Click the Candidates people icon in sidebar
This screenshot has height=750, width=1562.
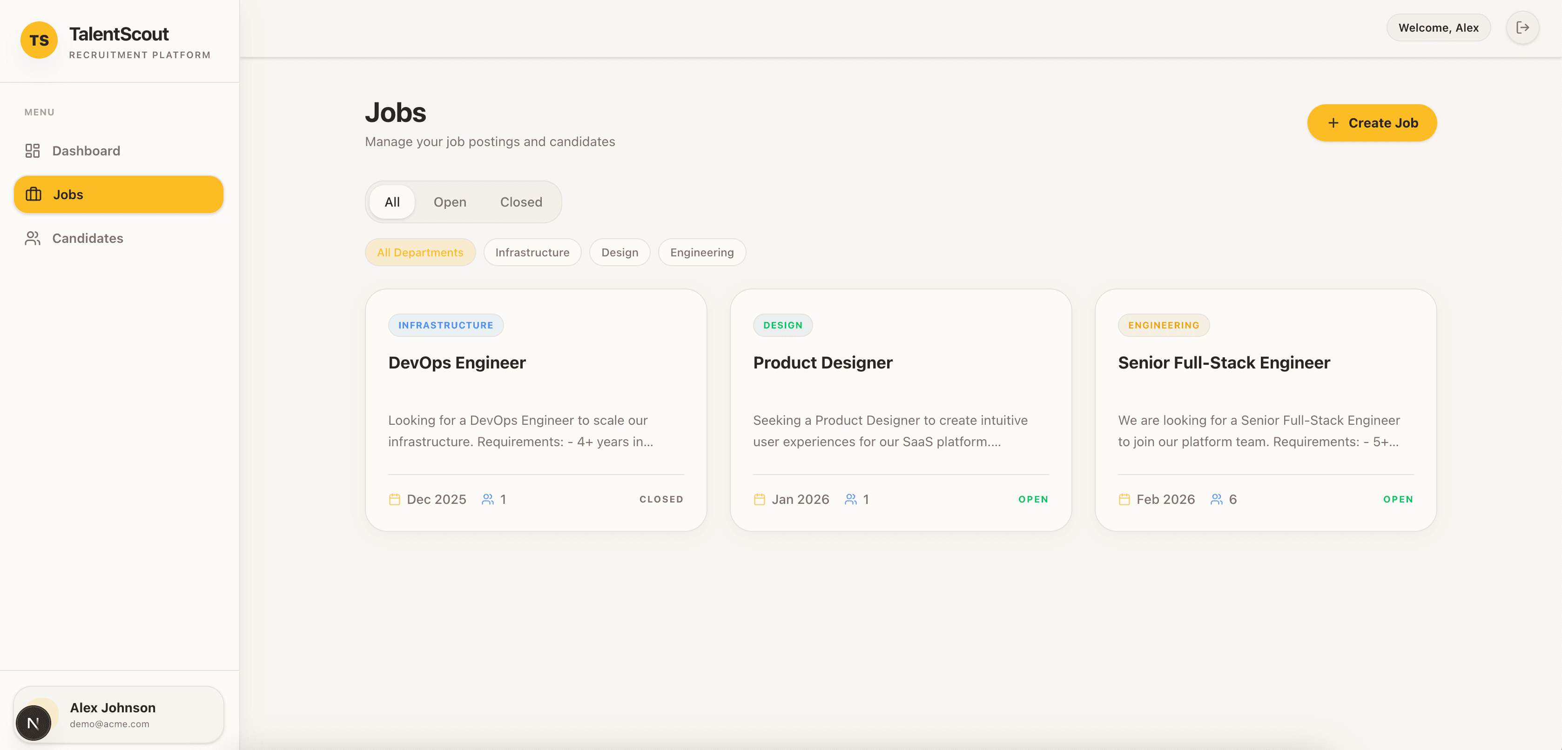coord(32,238)
